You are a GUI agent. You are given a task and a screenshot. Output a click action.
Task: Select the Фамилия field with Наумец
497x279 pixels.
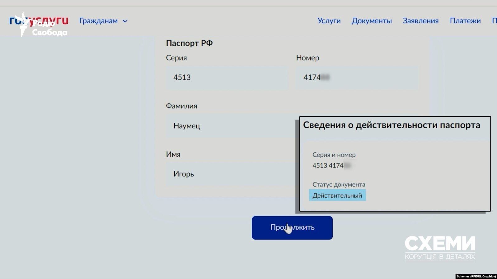coord(230,126)
